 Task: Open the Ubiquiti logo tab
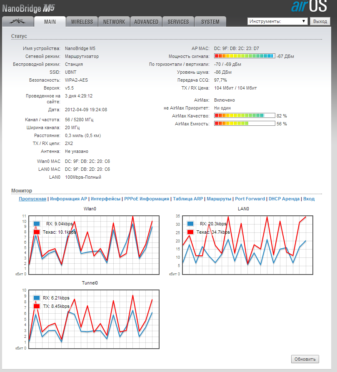pos(17,22)
